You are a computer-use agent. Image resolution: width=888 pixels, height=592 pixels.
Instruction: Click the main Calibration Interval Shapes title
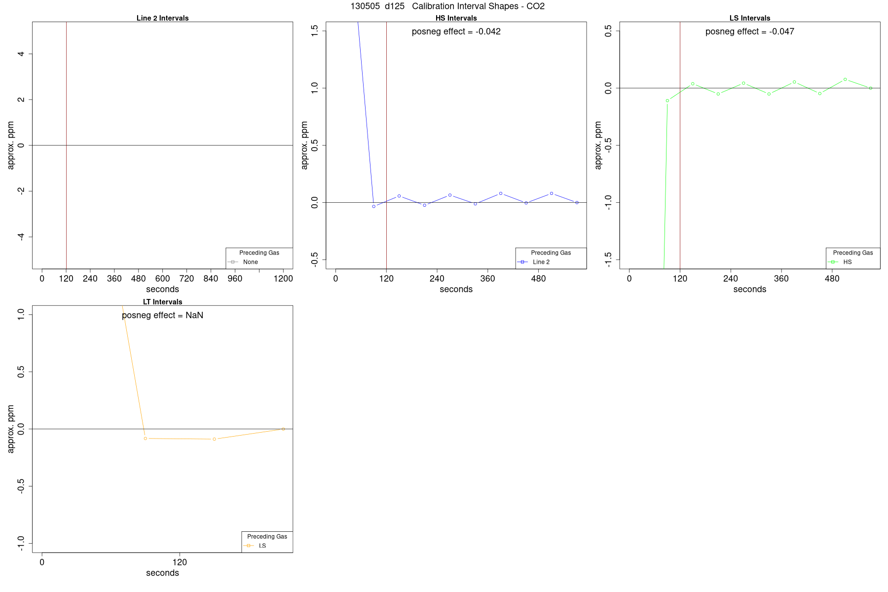pos(447,6)
